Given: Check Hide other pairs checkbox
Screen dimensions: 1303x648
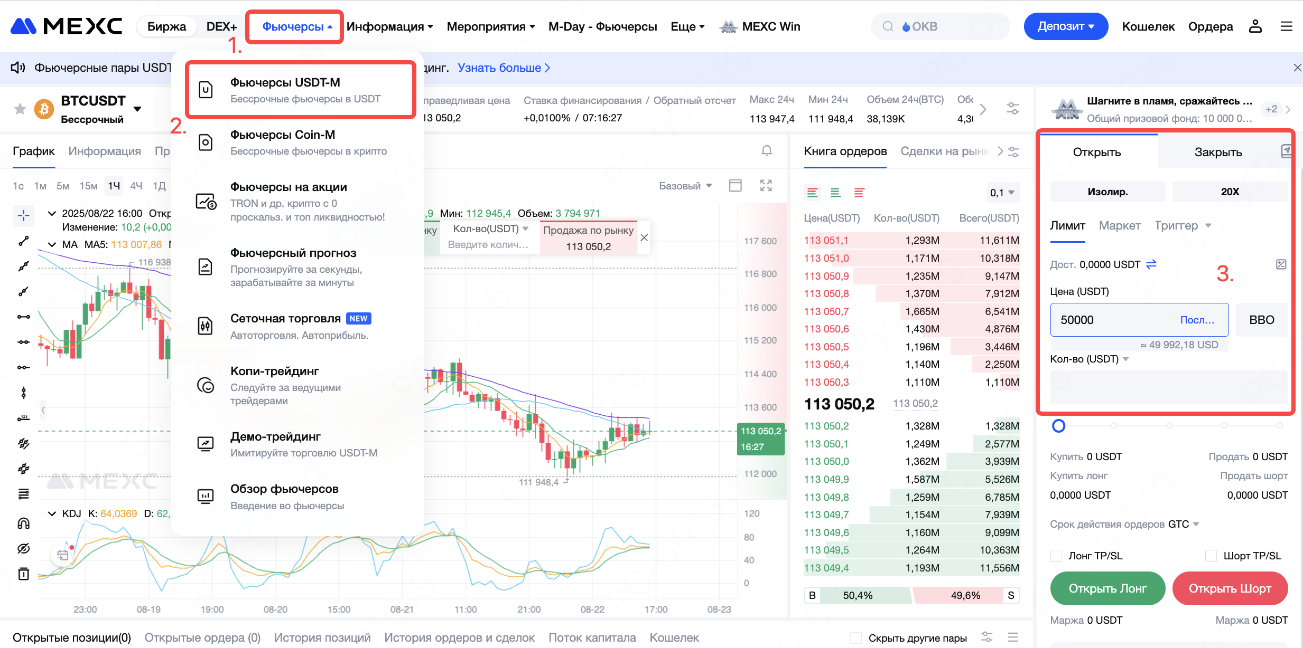Looking at the screenshot, I should (856, 637).
